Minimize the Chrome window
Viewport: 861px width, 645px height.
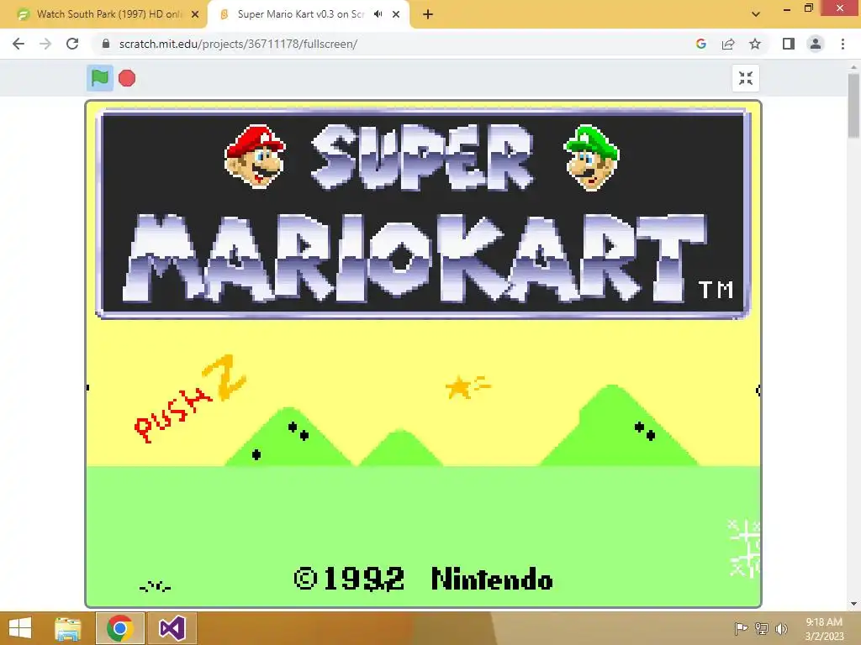787,8
